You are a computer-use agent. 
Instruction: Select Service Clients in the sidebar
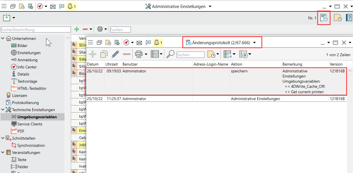coord(30,124)
